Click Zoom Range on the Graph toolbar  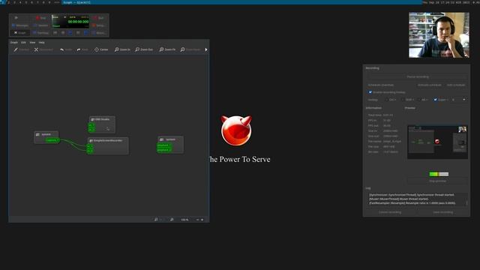click(x=190, y=49)
